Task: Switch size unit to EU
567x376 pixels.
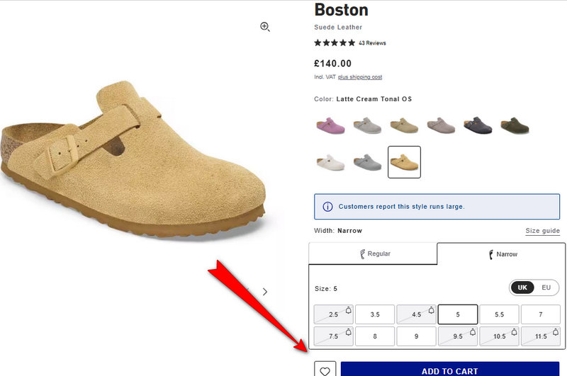Action: pos(546,287)
